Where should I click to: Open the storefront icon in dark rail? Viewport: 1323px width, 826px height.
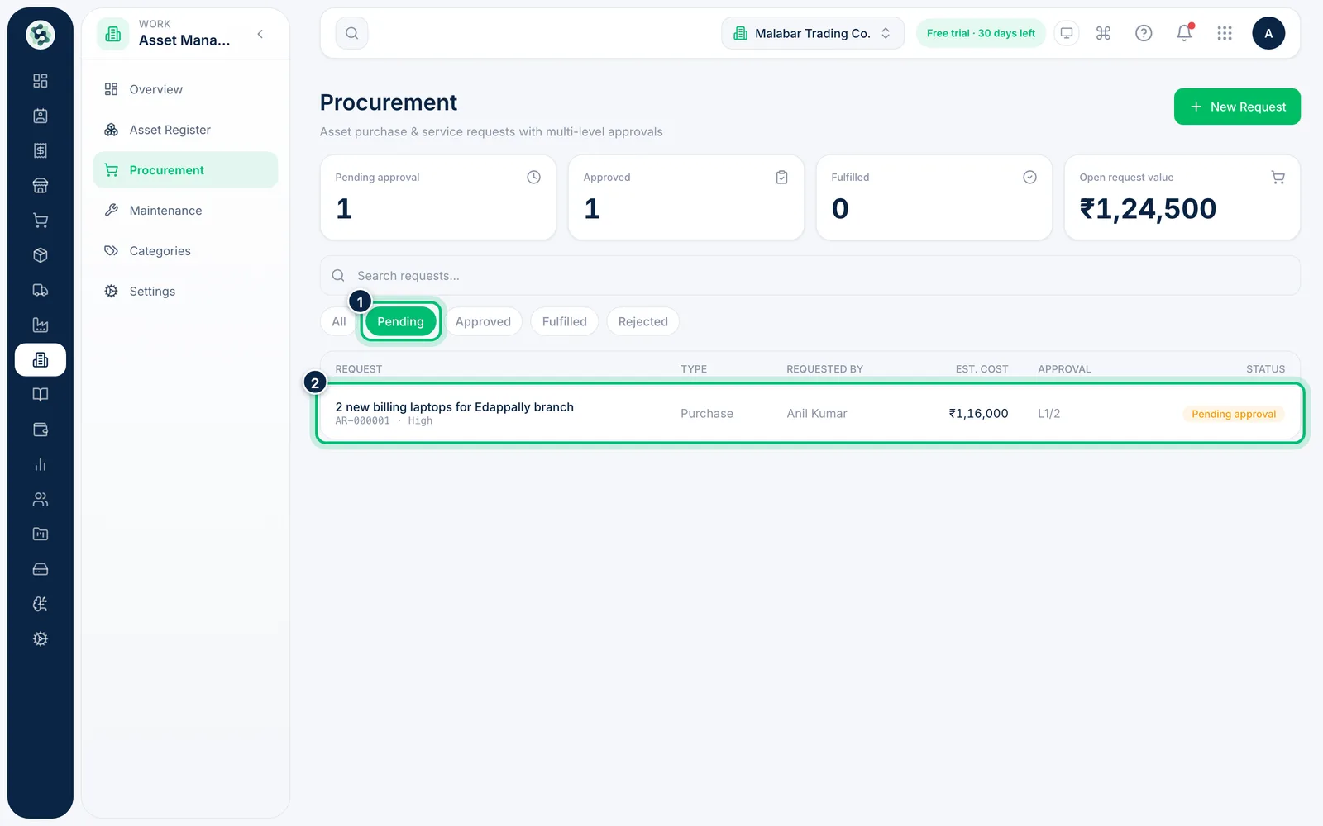coord(40,186)
